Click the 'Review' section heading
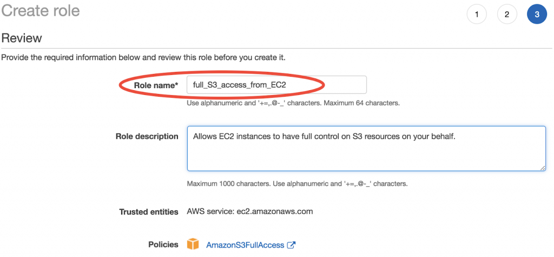 [22, 38]
